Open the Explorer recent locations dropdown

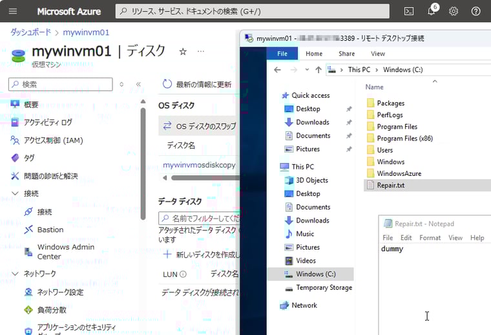click(x=307, y=70)
